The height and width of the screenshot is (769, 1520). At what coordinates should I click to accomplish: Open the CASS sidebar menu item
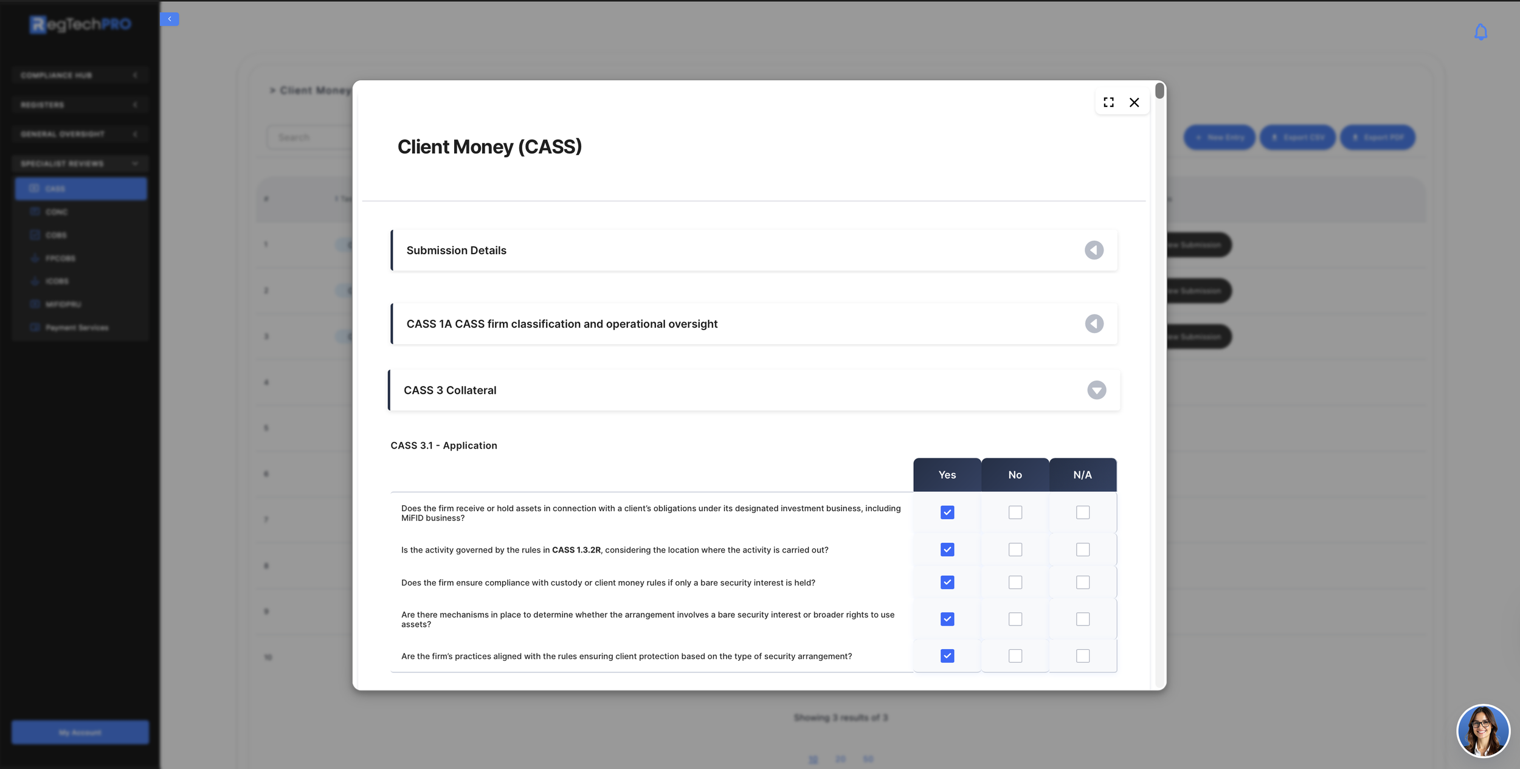tap(81, 189)
